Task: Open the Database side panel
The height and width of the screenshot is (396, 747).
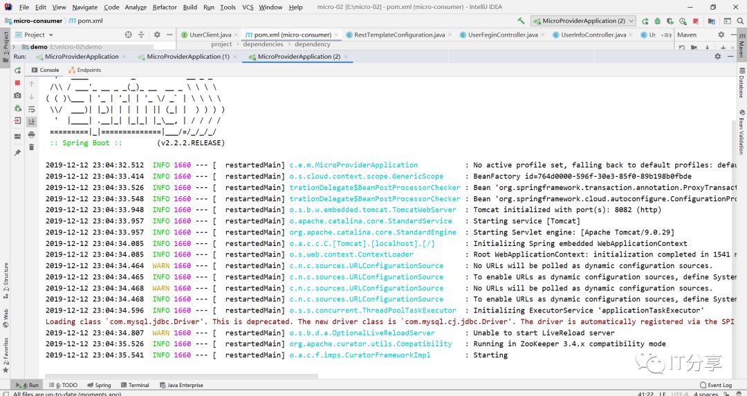Action: tap(741, 83)
